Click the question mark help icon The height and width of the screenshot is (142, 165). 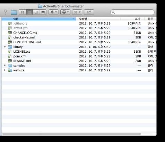click(x=6, y=12)
